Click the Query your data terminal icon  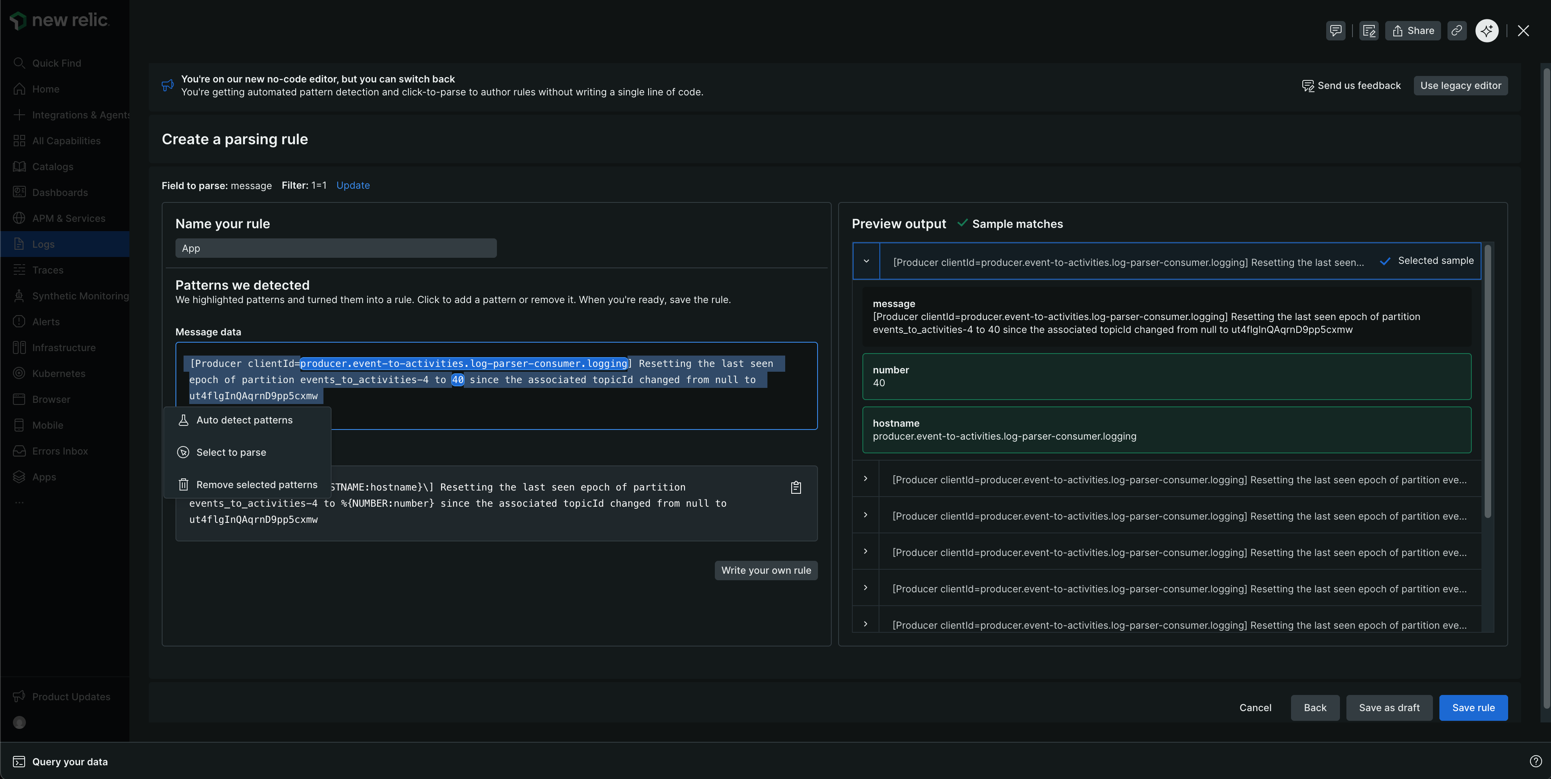19,762
